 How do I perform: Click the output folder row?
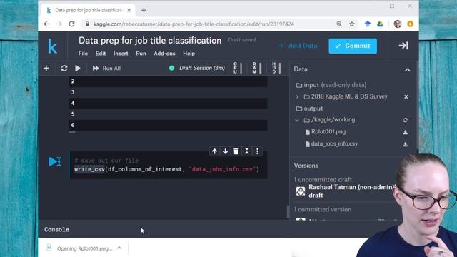pyautogui.click(x=309, y=109)
